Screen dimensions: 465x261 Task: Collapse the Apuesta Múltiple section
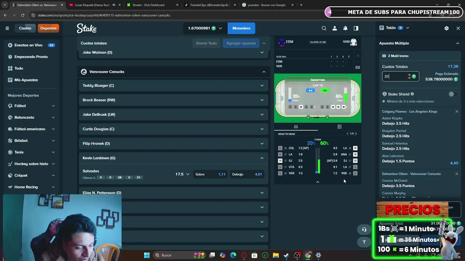click(x=457, y=43)
